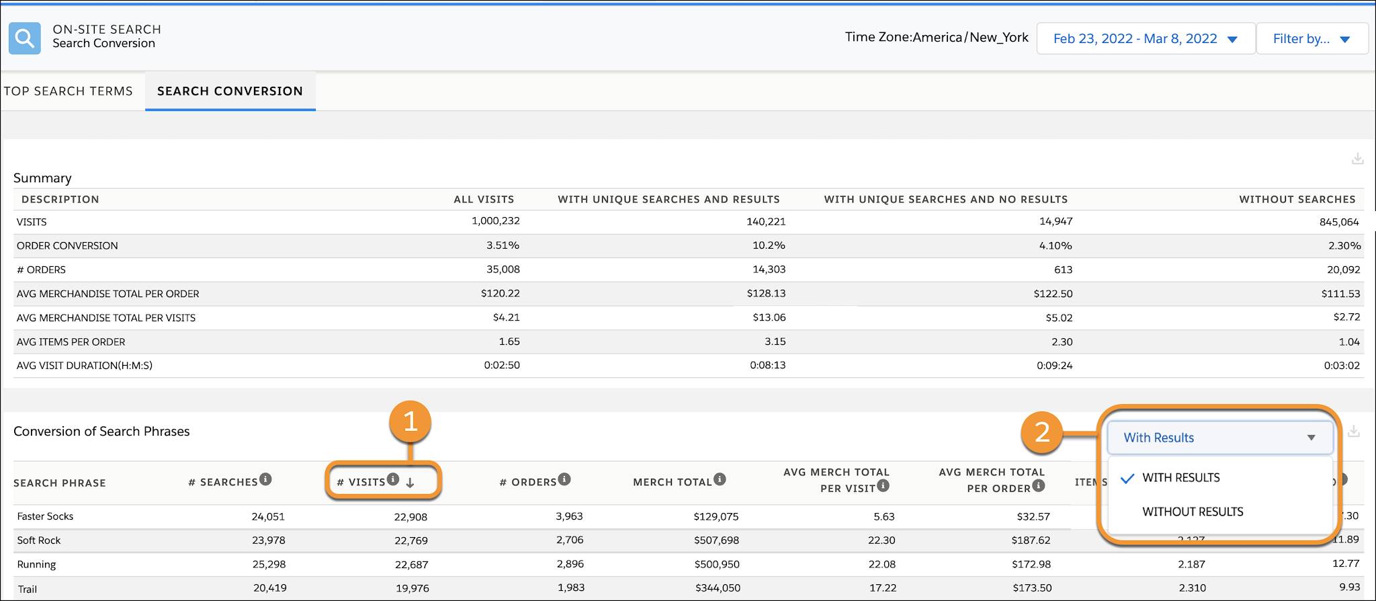Show info for Avg Merch Total Per Visit

click(883, 485)
